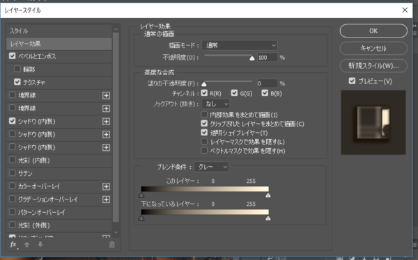Open the ノックアウト dropdown set to なし
418x260 pixels.
[x=216, y=104]
